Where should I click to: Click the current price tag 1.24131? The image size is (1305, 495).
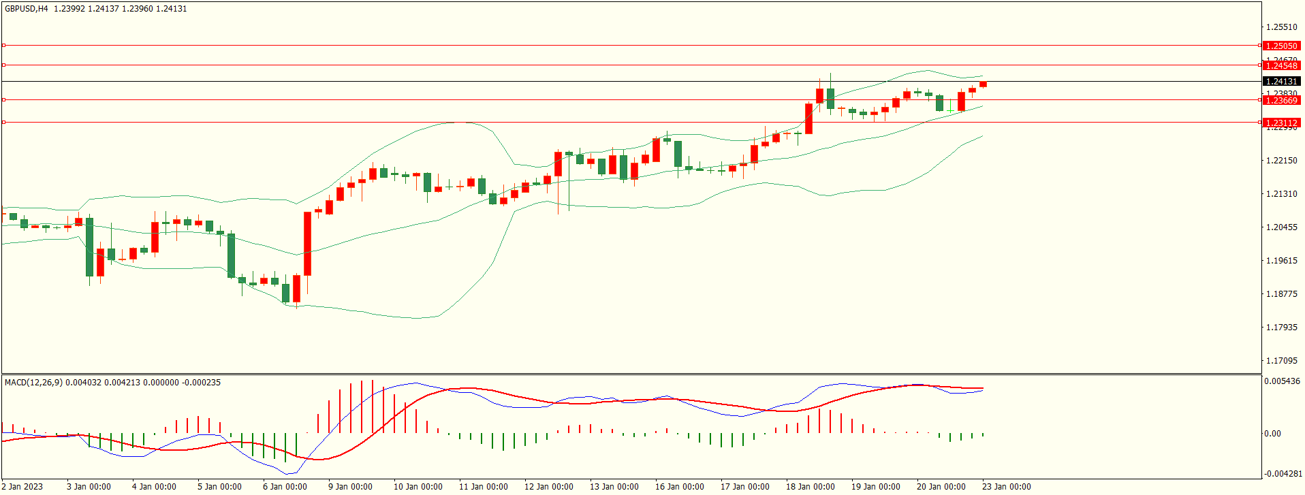tap(1281, 81)
